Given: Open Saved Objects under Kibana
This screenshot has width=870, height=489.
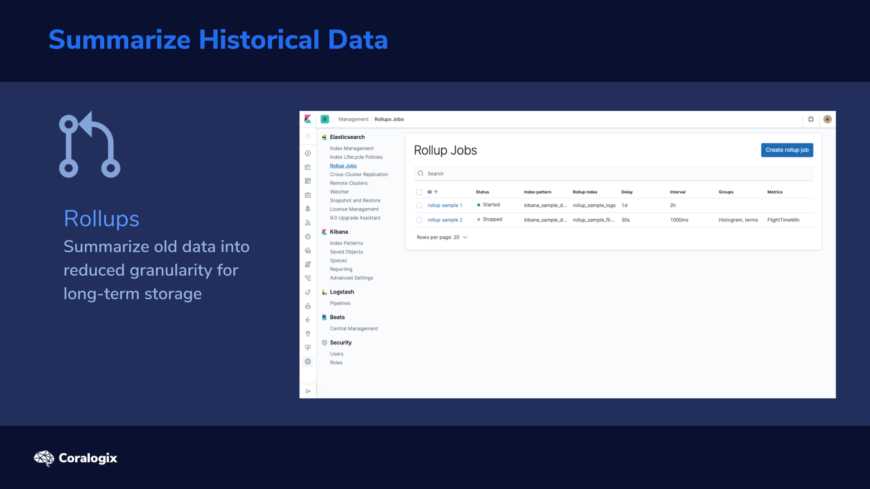Looking at the screenshot, I should (x=346, y=252).
